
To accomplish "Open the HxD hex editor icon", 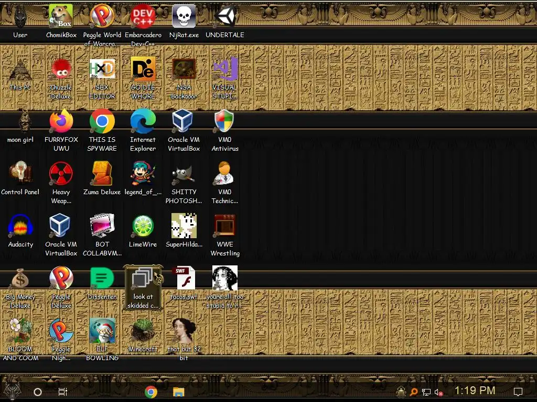I will point(102,78).
